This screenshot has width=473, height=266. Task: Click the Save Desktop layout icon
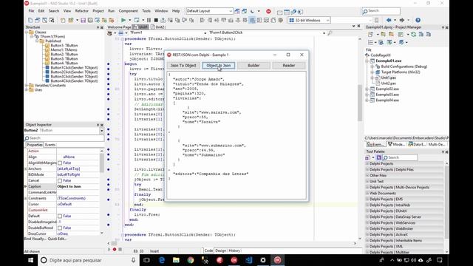point(237,12)
